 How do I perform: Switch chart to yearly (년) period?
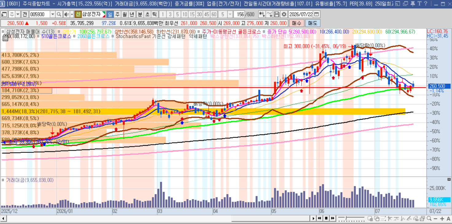[132, 14]
